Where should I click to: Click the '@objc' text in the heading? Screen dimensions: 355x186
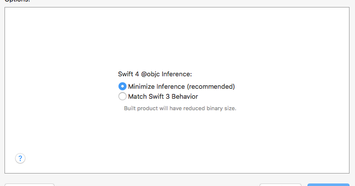pyautogui.click(x=150, y=74)
